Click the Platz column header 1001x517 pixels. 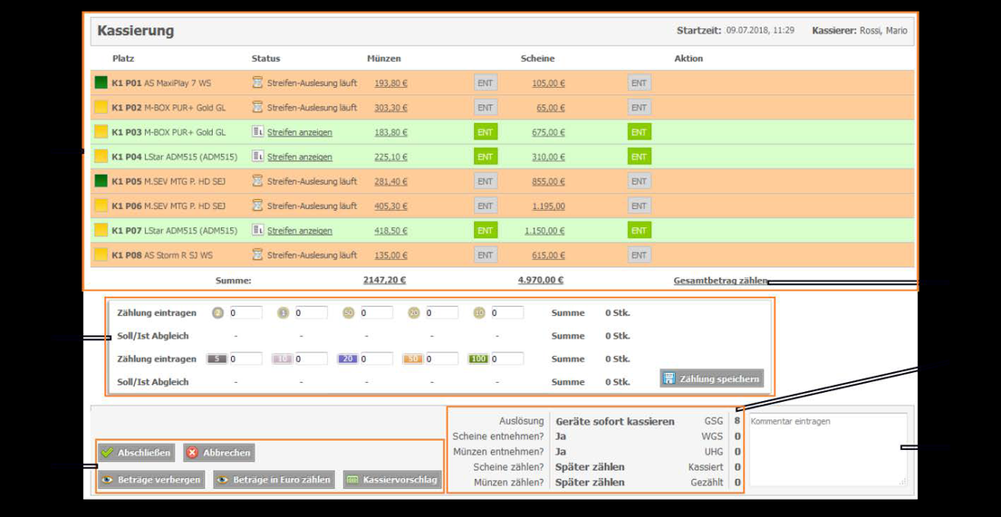pyautogui.click(x=123, y=59)
